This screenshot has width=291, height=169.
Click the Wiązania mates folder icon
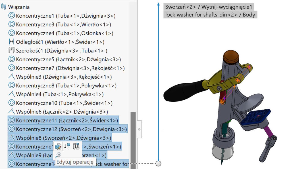pos(4,7)
